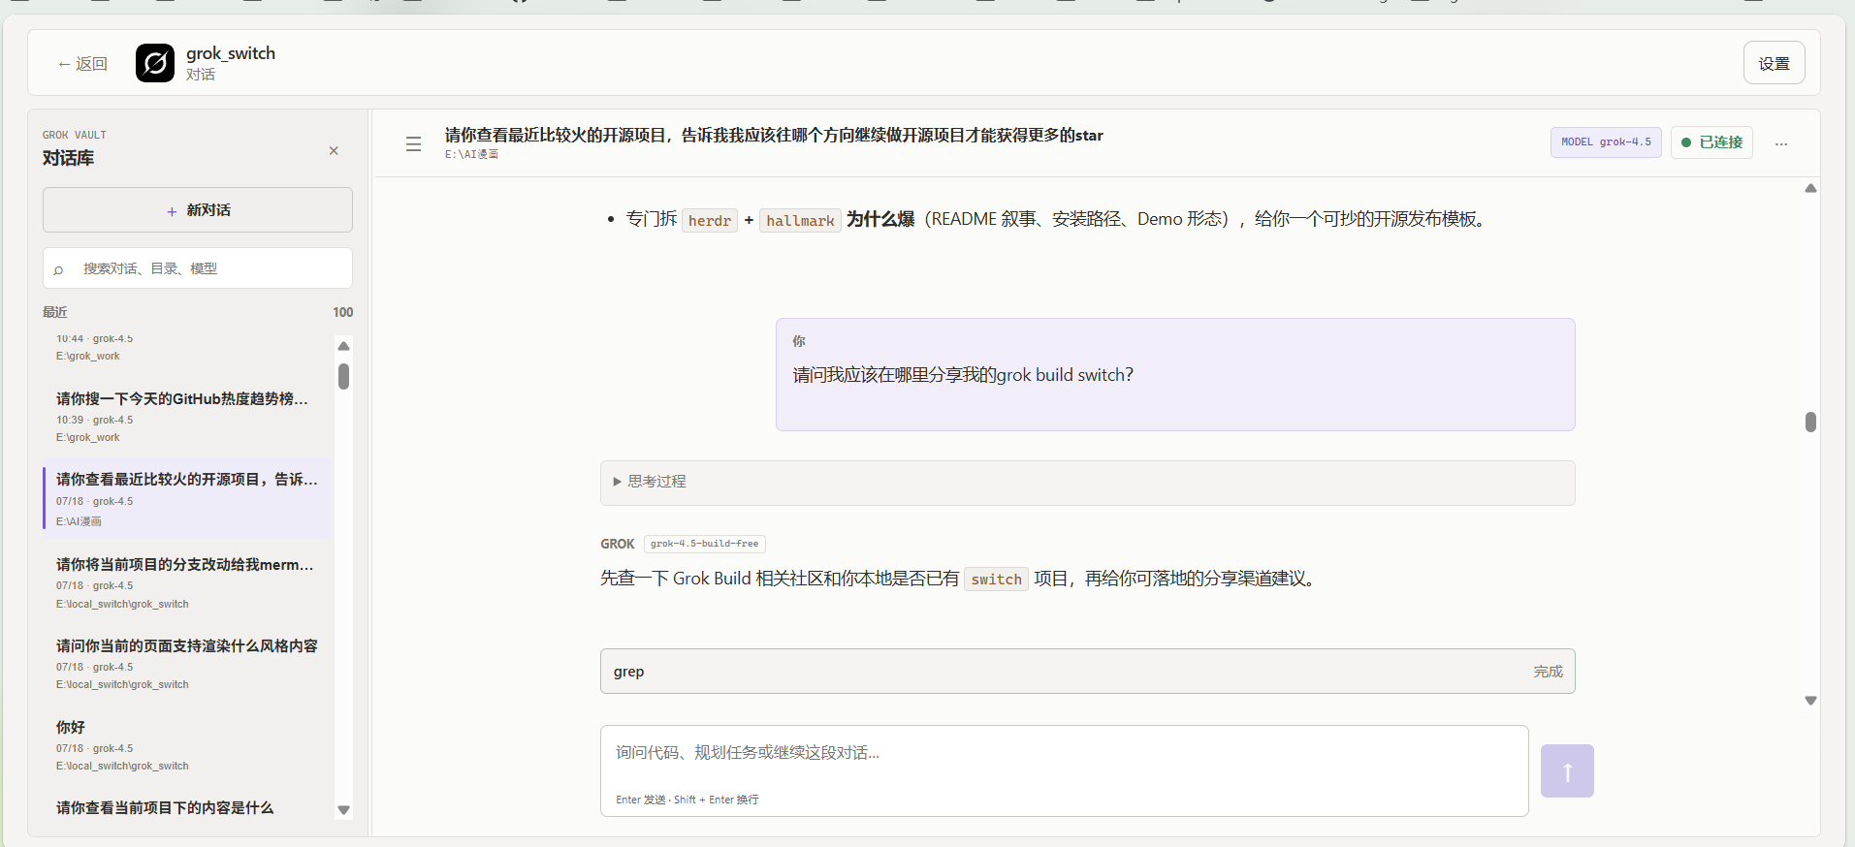Click the 最近 section label
This screenshot has height=847, width=1855.
[54, 312]
